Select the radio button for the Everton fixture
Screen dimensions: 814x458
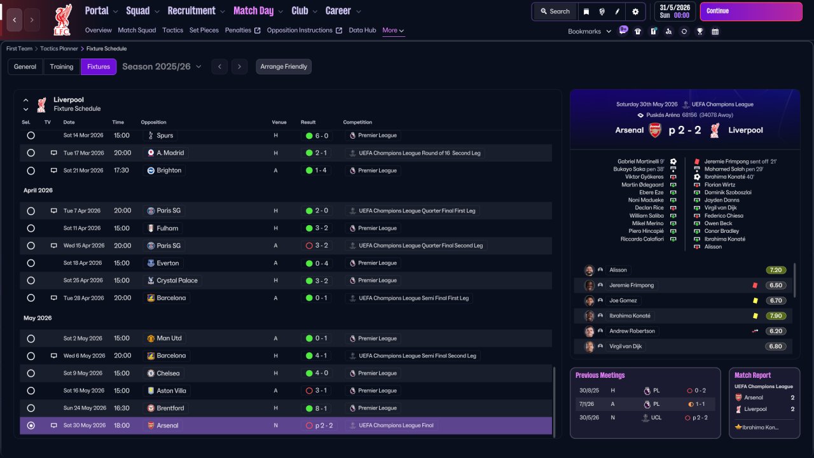click(x=31, y=263)
